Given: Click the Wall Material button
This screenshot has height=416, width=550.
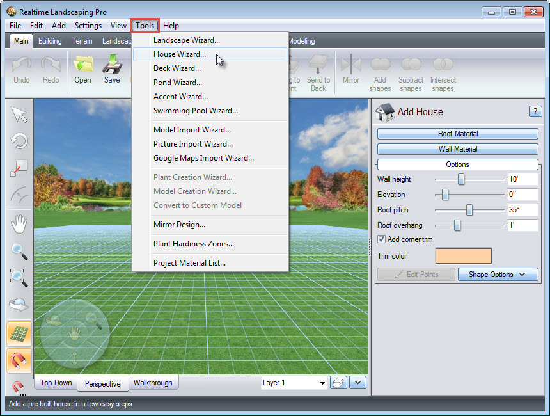Looking at the screenshot, I should (458, 149).
